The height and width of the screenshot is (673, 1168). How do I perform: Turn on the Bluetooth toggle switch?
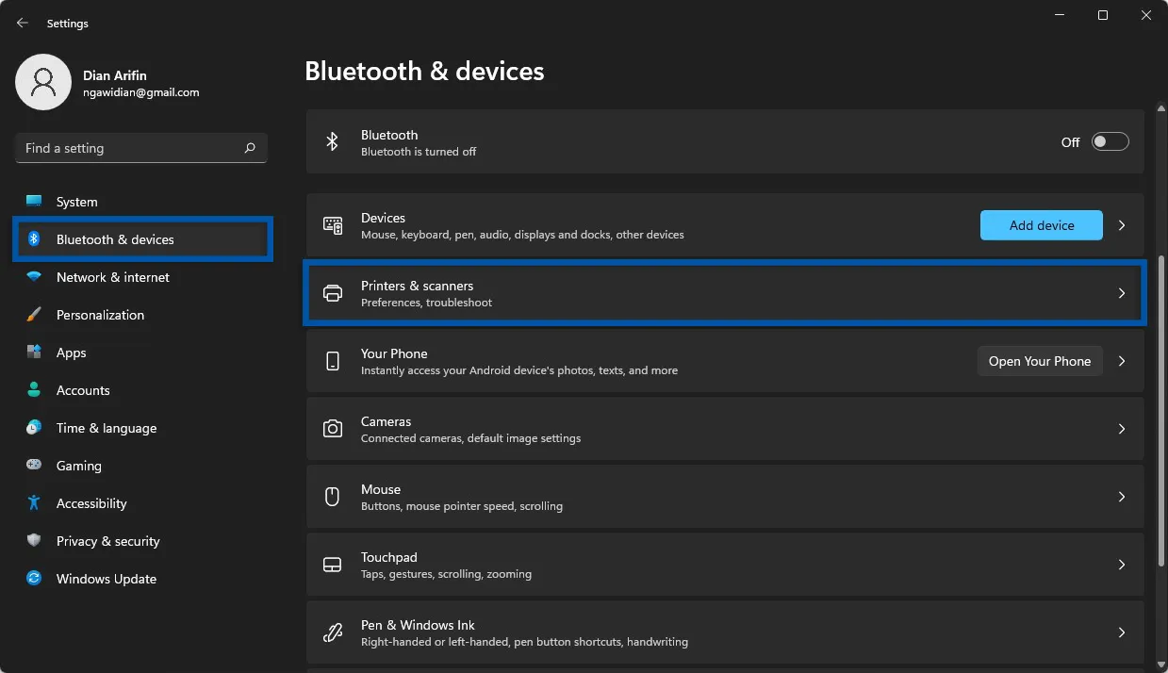[1110, 141]
